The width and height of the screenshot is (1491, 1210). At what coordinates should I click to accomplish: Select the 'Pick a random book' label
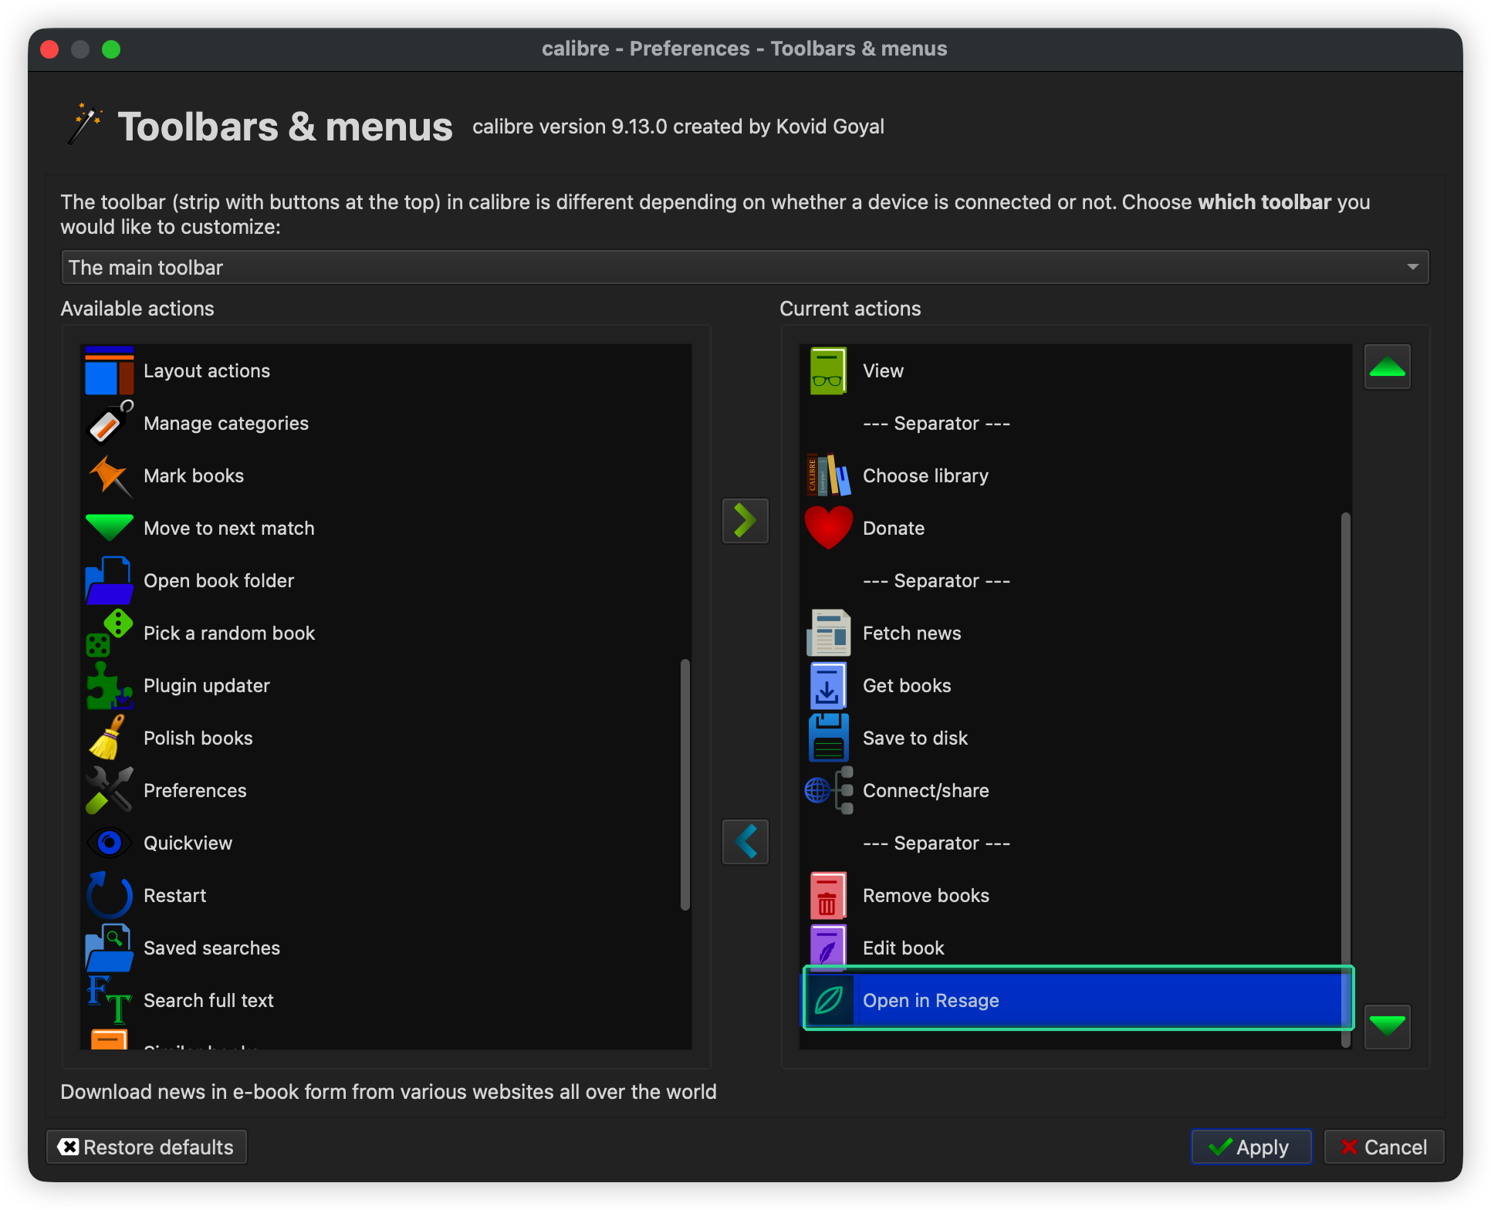[229, 634]
